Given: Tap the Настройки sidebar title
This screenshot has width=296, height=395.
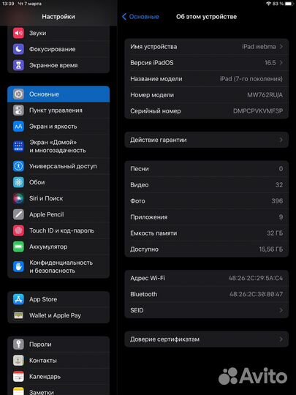Looking at the screenshot, I should tap(58, 17).
